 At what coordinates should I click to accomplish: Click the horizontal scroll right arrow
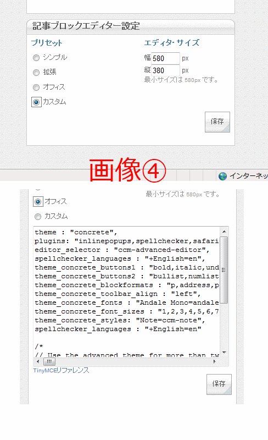[215, 361]
